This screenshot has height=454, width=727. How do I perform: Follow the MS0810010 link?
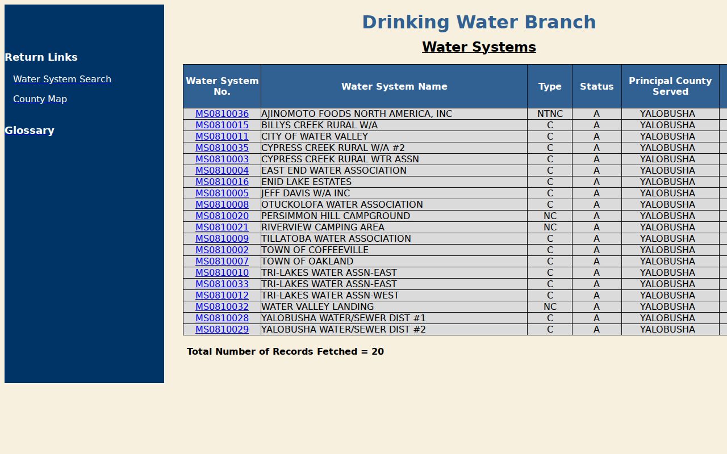(x=222, y=272)
